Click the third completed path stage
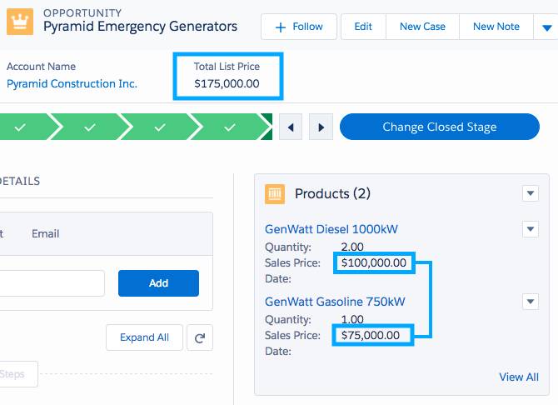 [x=160, y=127]
